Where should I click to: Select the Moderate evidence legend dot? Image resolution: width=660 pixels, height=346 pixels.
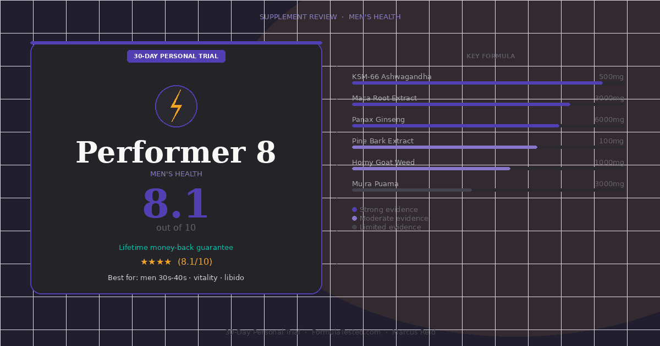355,218
